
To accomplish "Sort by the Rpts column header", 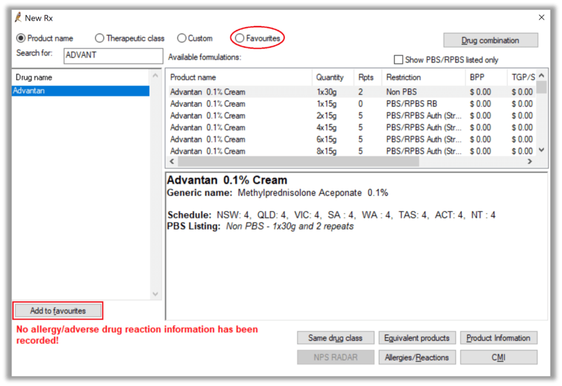I will 368,77.
